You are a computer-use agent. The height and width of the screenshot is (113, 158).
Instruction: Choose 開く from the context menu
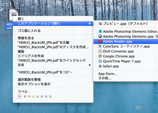(x=53, y=19)
